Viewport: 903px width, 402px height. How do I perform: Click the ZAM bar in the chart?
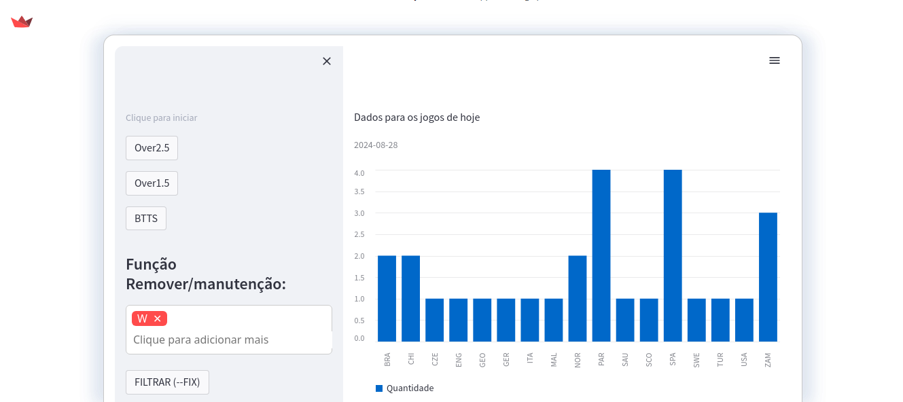[768, 277]
